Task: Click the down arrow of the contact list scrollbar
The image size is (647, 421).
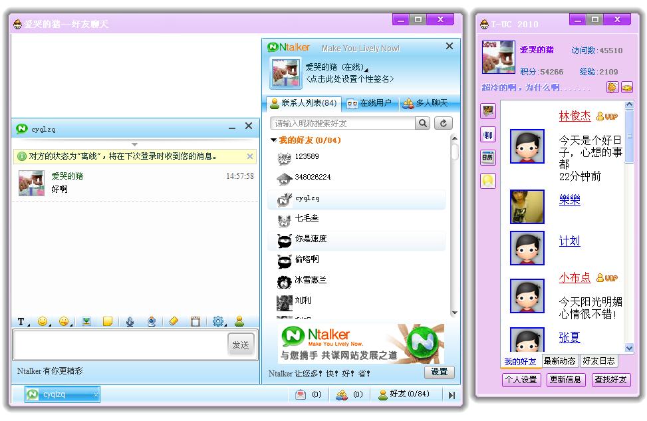Action: [455, 313]
